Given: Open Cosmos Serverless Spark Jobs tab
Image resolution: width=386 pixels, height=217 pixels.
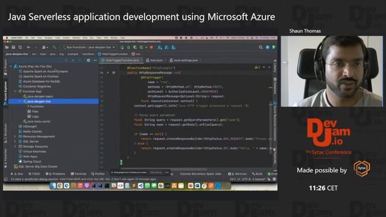Looking at the screenshot, I should tap(200, 174).
